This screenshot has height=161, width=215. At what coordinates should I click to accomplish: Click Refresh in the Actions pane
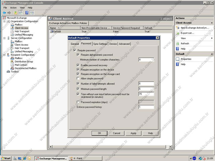(x=185, y=44)
